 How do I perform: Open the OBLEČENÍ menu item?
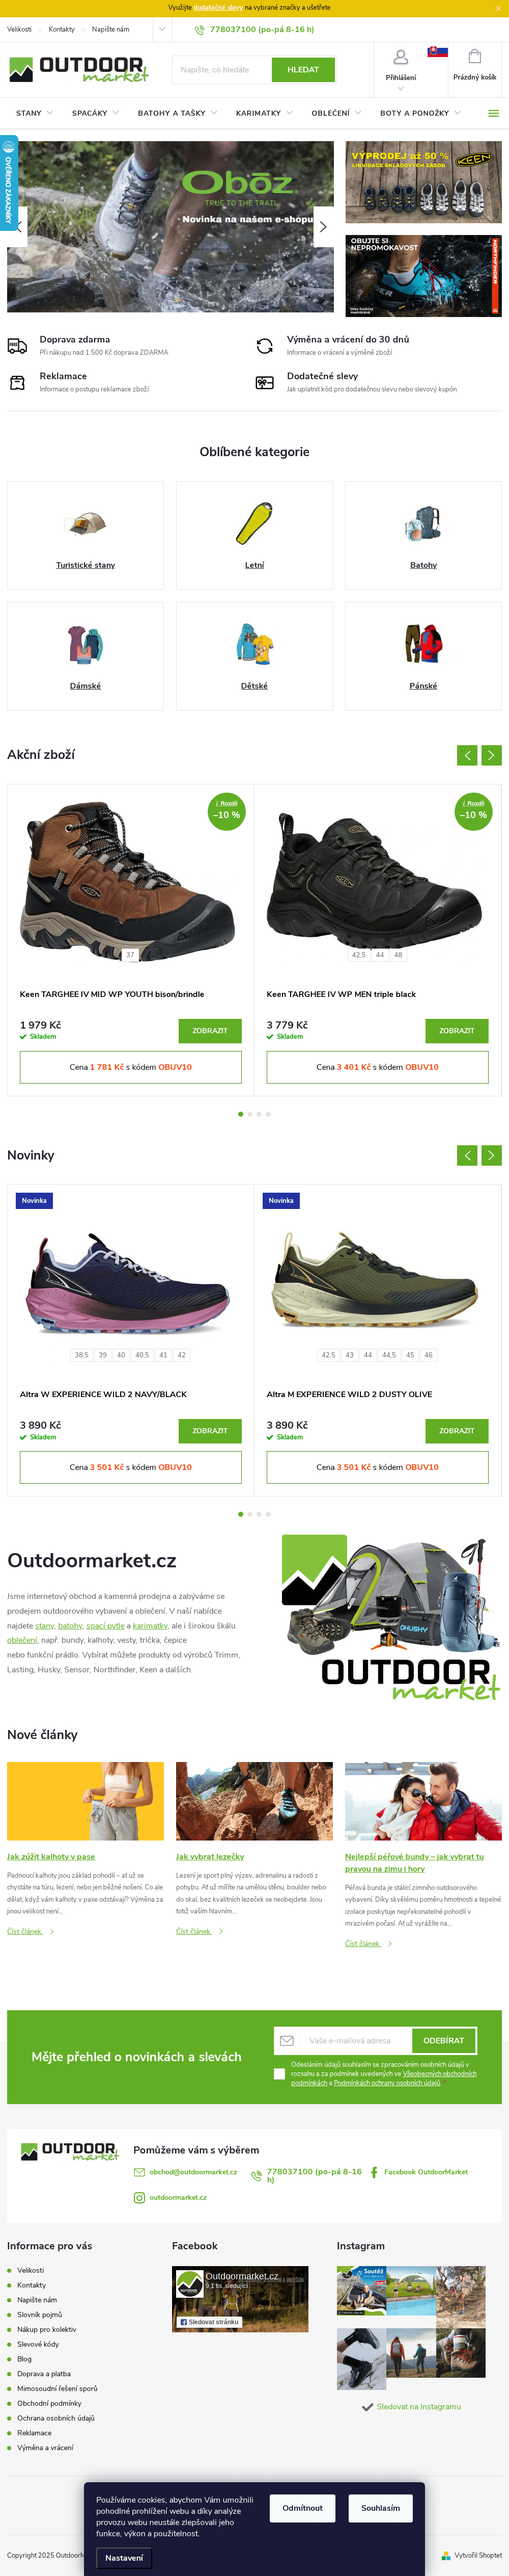tap(335, 113)
